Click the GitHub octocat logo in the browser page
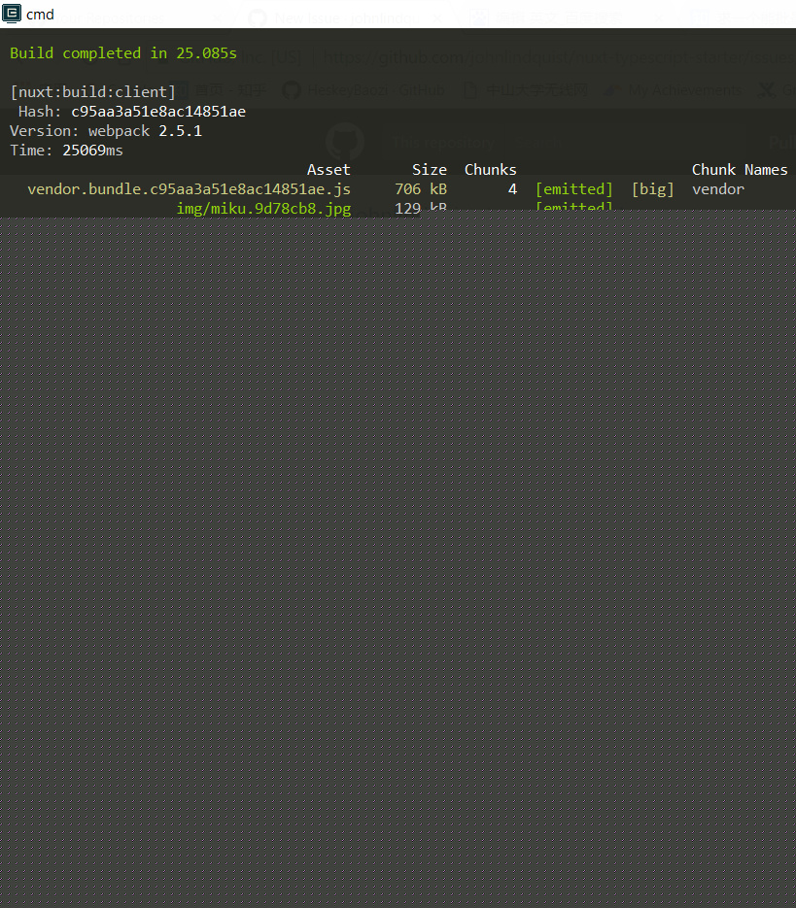Image resolution: width=796 pixels, height=908 pixels. tap(345, 141)
